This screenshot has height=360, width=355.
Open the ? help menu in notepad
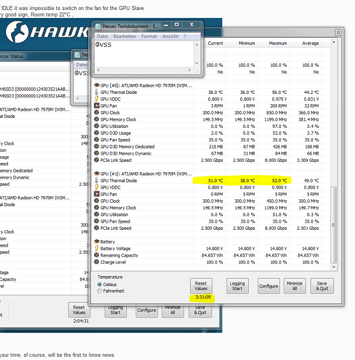coord(185,36)
